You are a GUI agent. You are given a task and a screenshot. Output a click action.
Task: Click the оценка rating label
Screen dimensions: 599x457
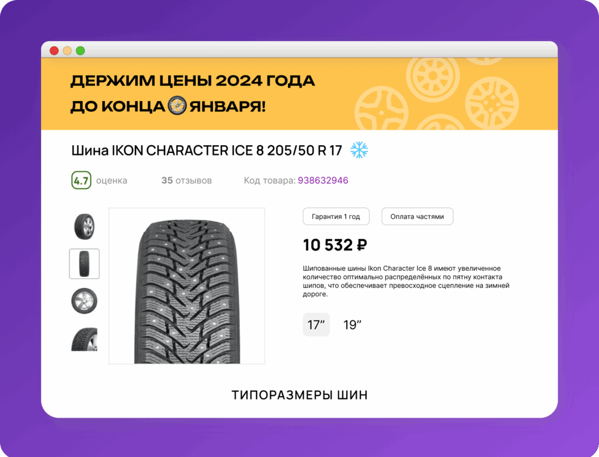(111, 180)
